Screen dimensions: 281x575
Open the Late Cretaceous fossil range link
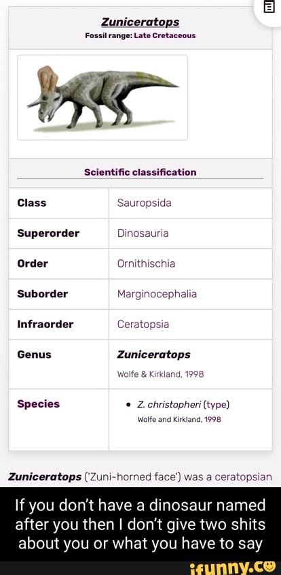[165, 35]
